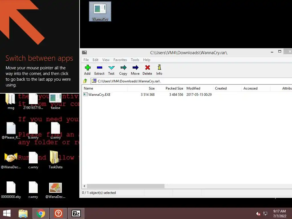Select the u.wnry file icon
The width and height of the screenshot is (292, 219).
[x=56, y=131]
